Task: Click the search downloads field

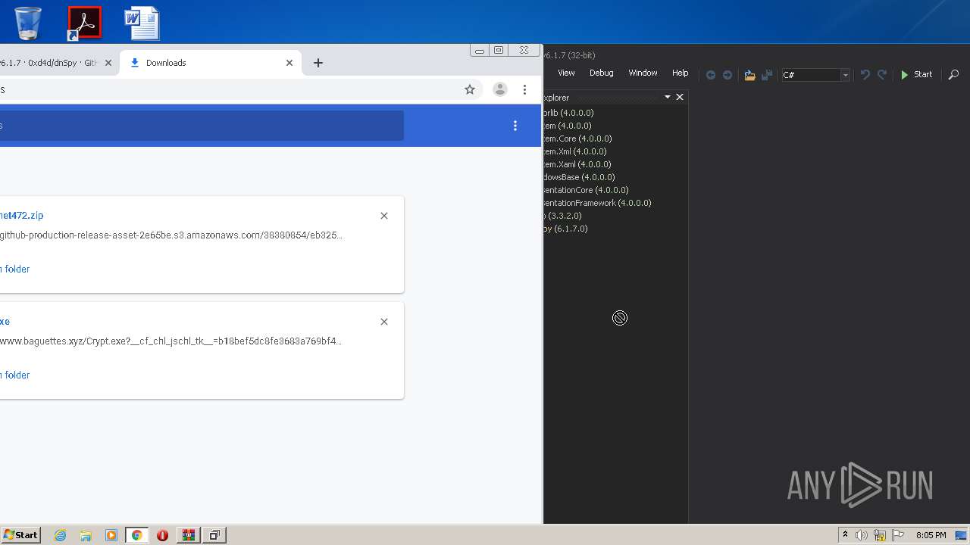Action: coord(202,126)
